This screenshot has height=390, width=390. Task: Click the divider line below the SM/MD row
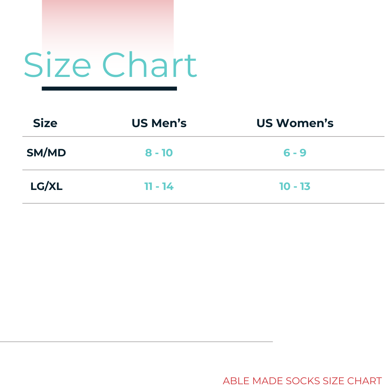(x=203, y=170)
